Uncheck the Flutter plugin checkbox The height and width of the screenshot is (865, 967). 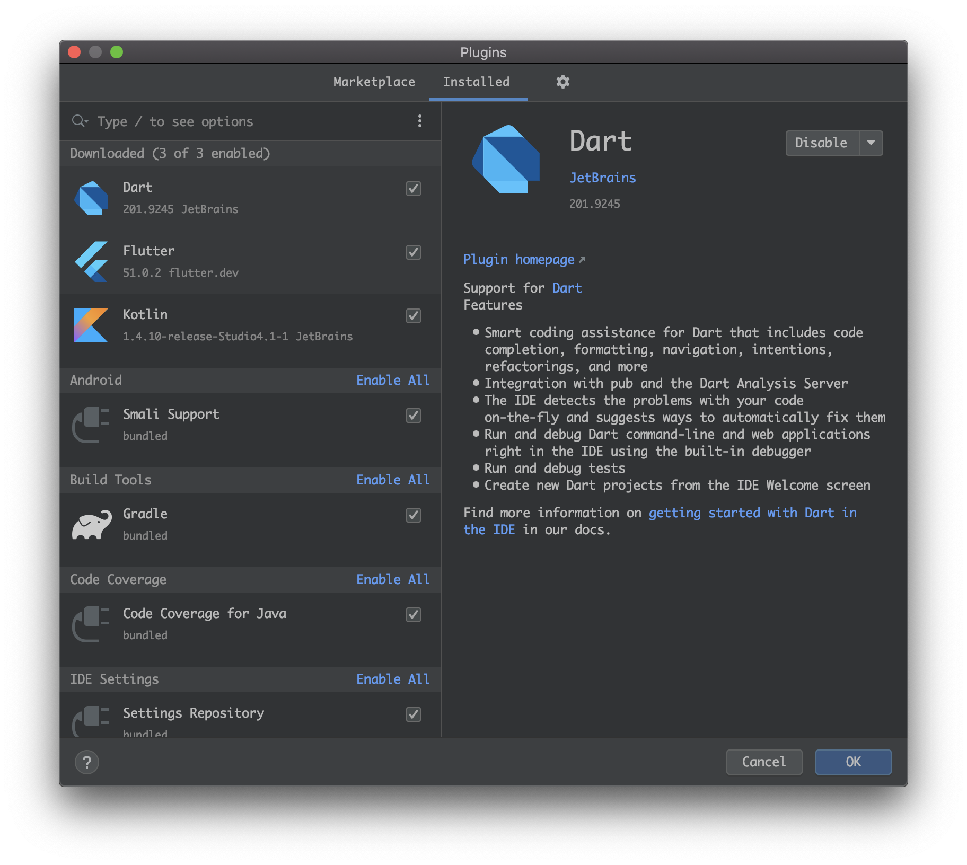pos(414,252)
